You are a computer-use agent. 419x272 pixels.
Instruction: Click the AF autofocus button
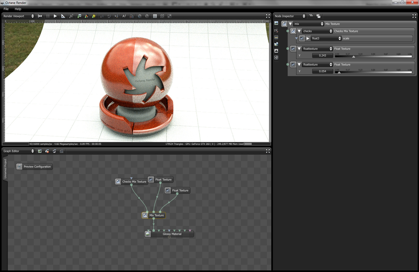click(x=124, y=16)
